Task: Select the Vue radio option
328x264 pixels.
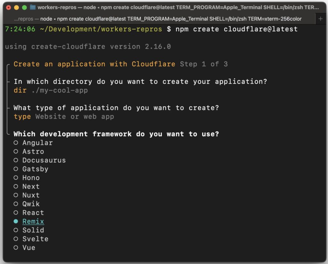Action: (x=16, y=248)
